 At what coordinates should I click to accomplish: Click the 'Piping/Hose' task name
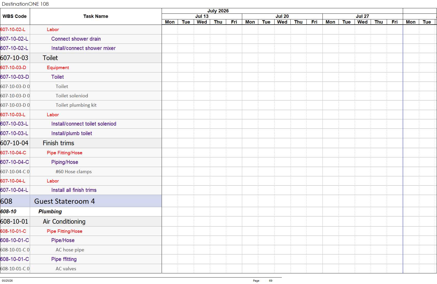point(65,162)
